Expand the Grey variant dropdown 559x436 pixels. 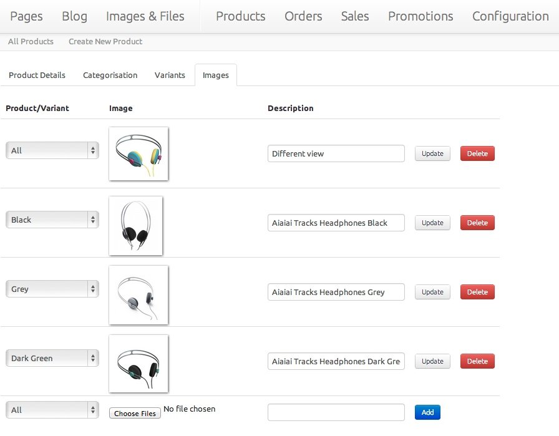52,289
